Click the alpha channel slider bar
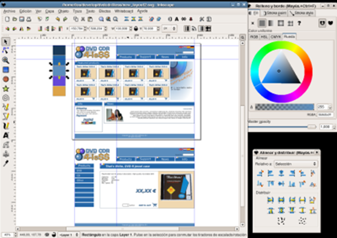 click(x=284, y=107)
